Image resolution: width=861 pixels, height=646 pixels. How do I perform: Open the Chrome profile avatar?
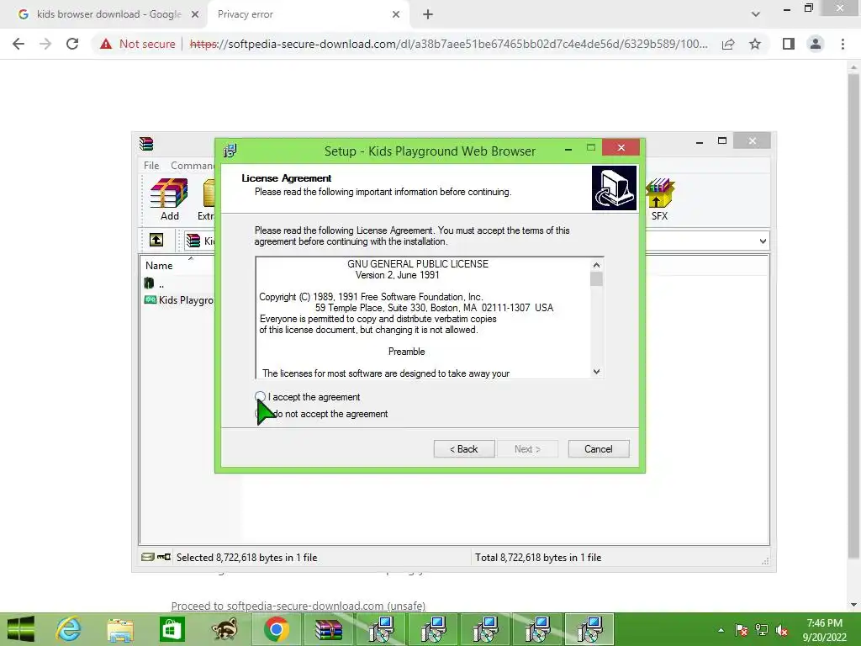816,44
